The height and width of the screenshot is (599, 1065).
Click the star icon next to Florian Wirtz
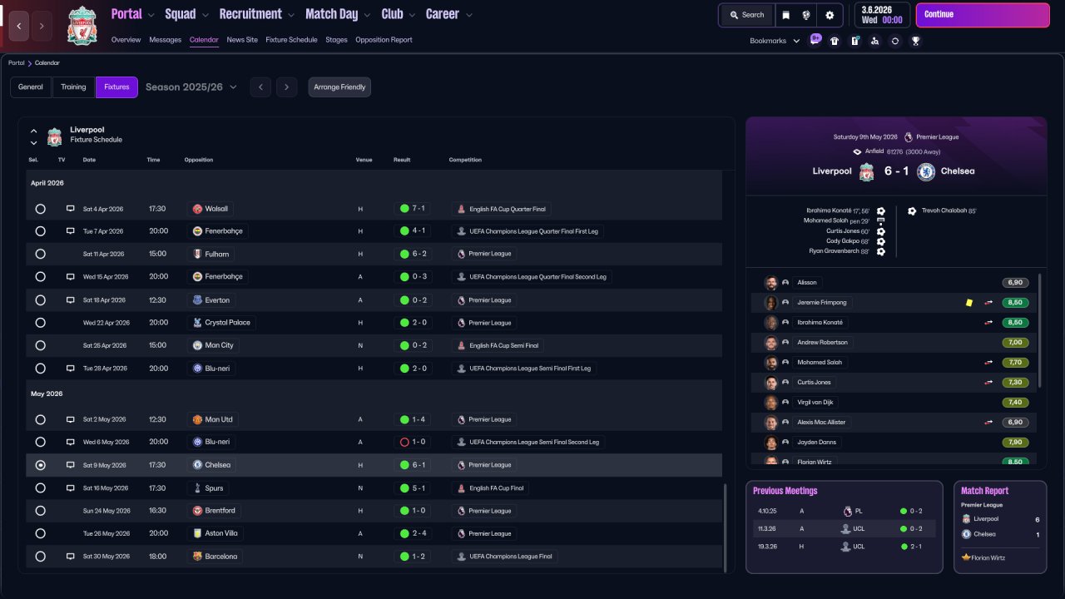(966, 557)
